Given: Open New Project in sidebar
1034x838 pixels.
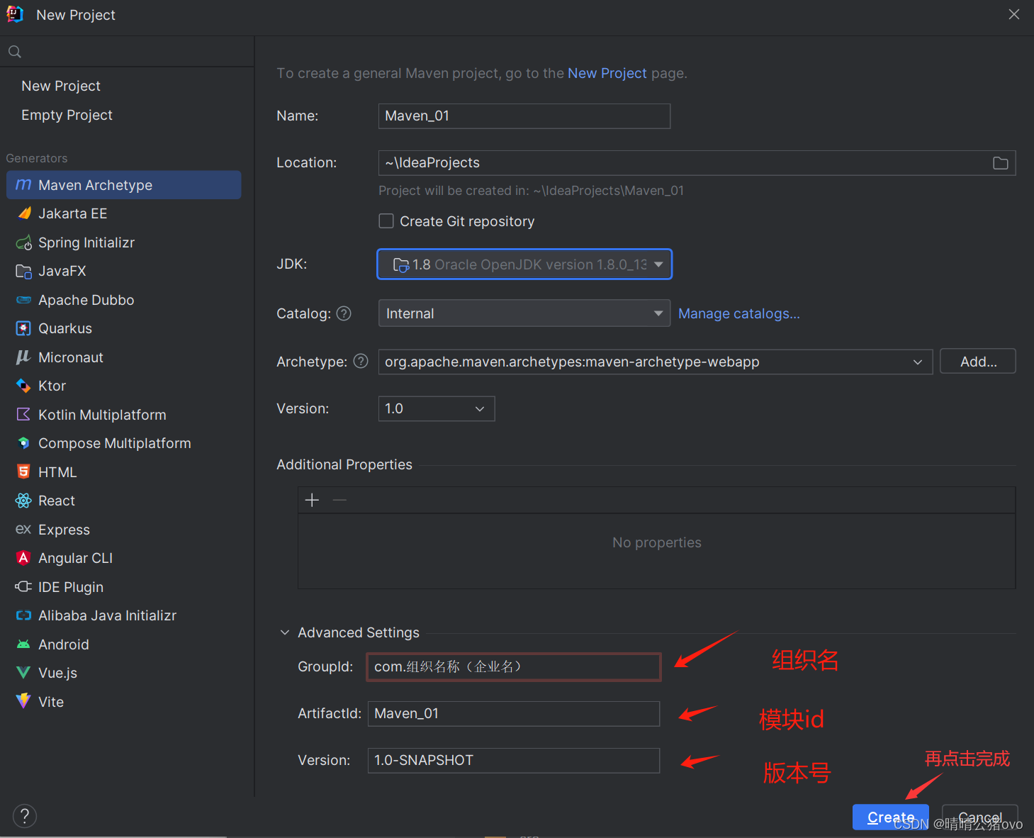Looking at the screenshot, I should pos(61,86).
